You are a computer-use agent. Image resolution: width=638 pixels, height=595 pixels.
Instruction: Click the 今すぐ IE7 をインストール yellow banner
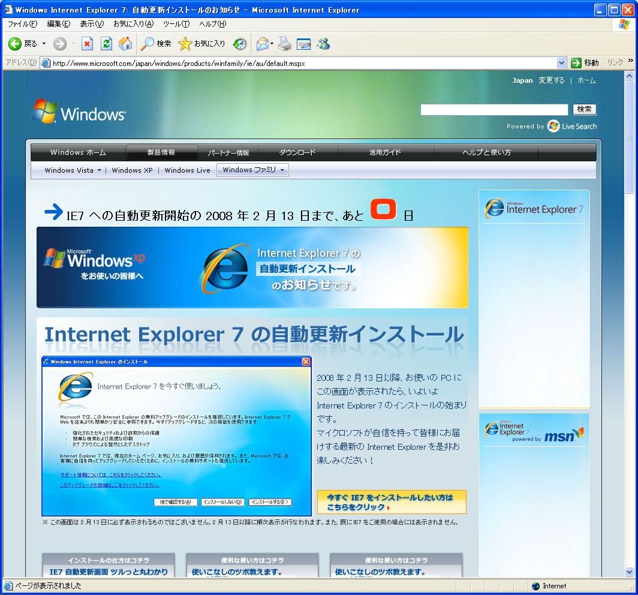point(392,502)
